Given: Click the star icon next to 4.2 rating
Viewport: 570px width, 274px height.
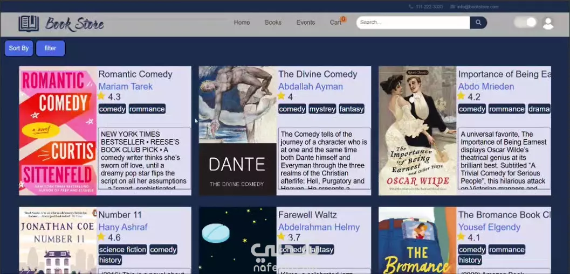Looking at the screenshot, I should [x=461, y=96].
